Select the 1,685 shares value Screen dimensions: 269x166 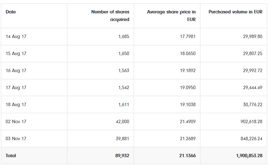(x=124, y=36)
